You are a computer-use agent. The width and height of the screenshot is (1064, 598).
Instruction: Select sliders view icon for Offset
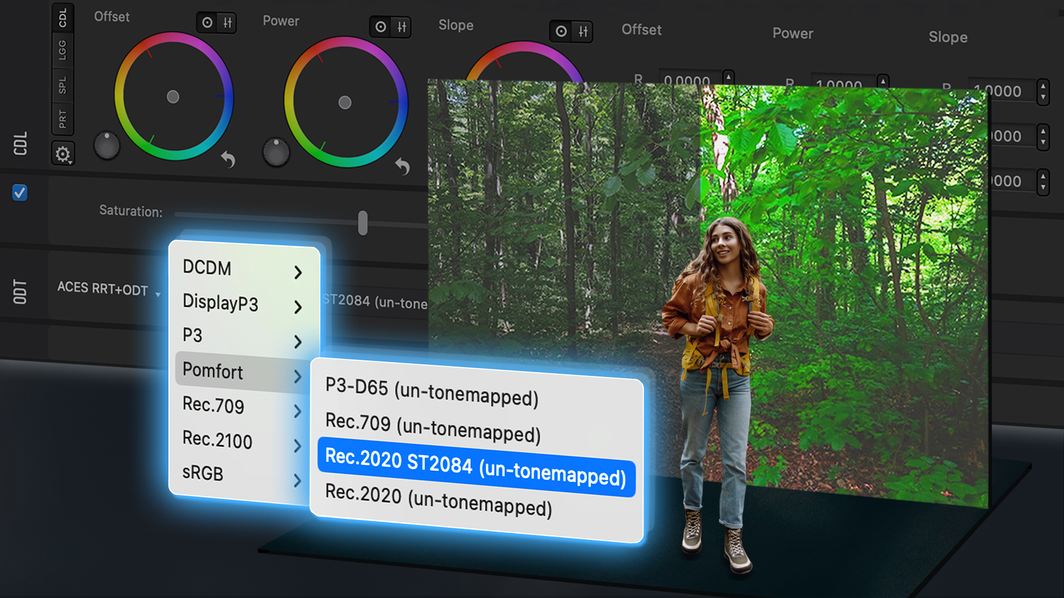(227, 23)
